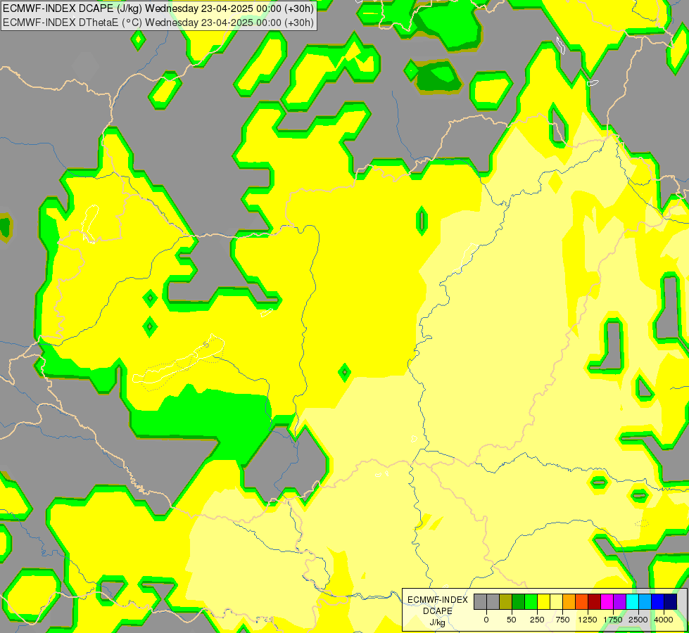The image size is (689, 633).
Task: Click the navy legend swatch
Action: (x=671, y=602)
